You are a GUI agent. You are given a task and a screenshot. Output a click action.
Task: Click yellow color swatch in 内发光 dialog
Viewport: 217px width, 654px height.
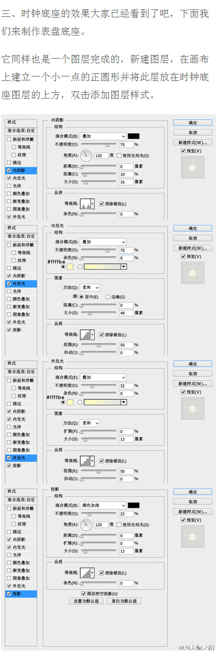tap(70, 267)
